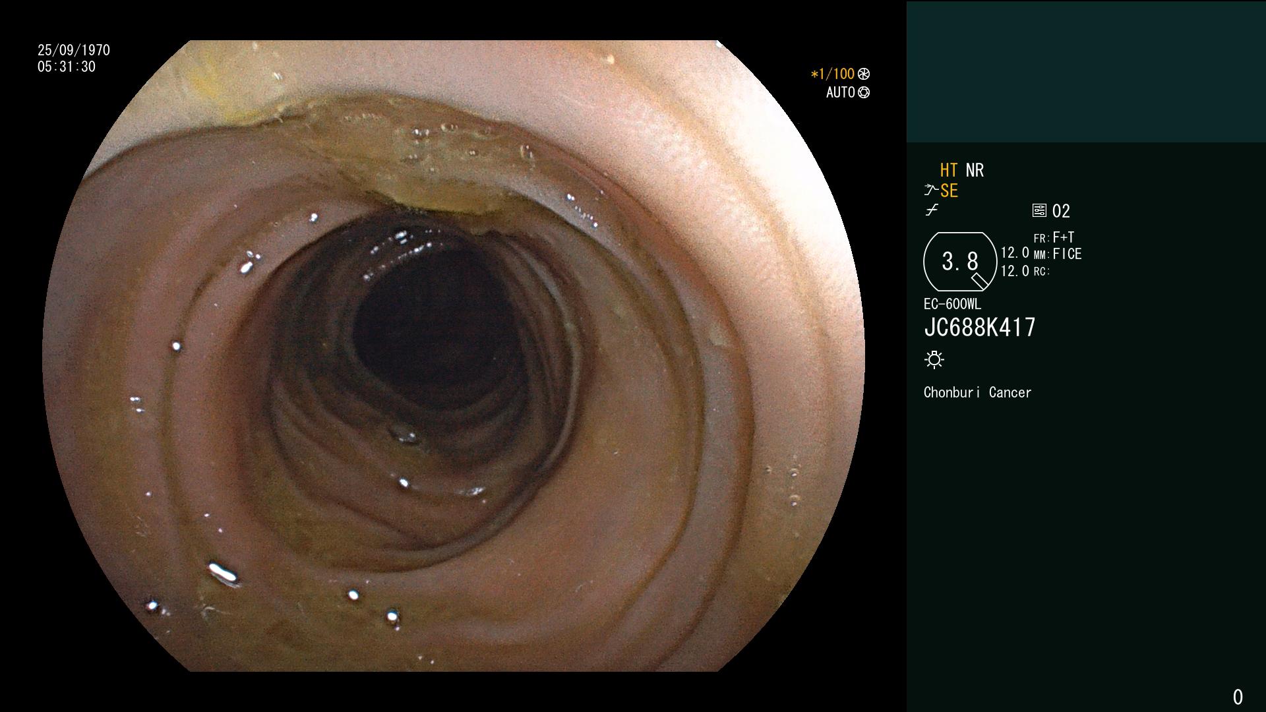Screen dimensions: 1266x712
Task: Click the NR noise reduction label
Action: click(975, 171)
